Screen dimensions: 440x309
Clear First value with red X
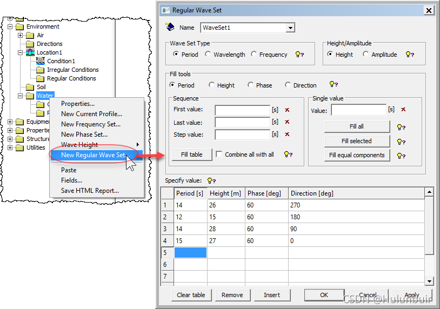tap(287, 110)
